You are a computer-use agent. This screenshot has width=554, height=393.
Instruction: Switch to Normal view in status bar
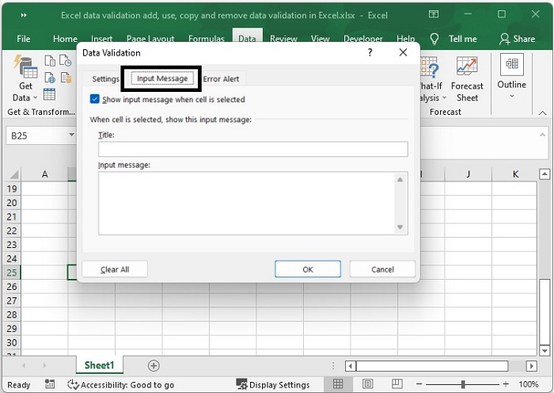[338, 384]
